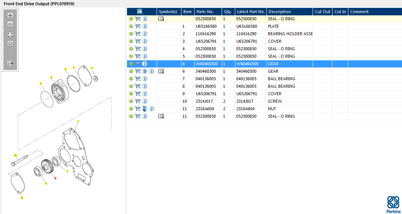
Task: Add SCREW 2314J017 to cart
Action: [x=138, y=101]
